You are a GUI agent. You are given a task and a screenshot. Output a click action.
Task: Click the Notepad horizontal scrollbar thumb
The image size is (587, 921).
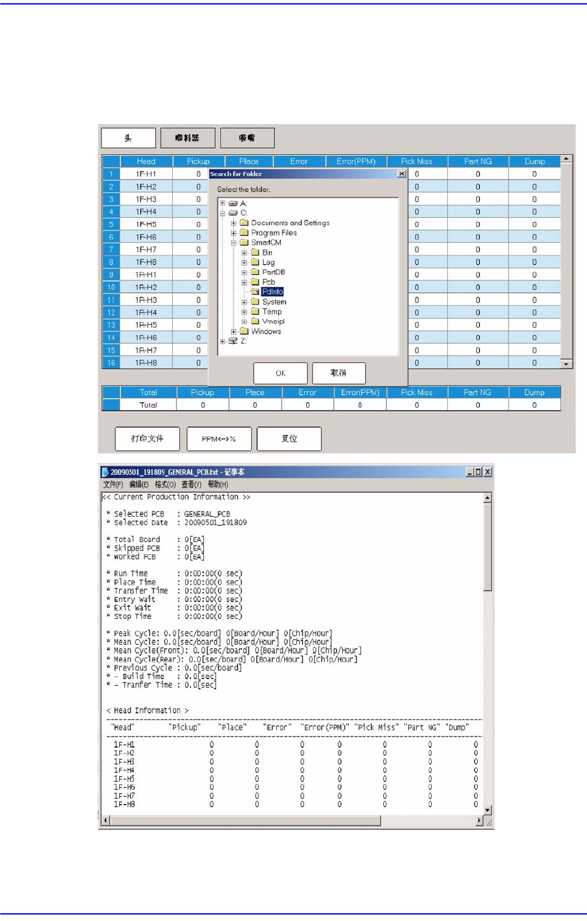point(245,821)
